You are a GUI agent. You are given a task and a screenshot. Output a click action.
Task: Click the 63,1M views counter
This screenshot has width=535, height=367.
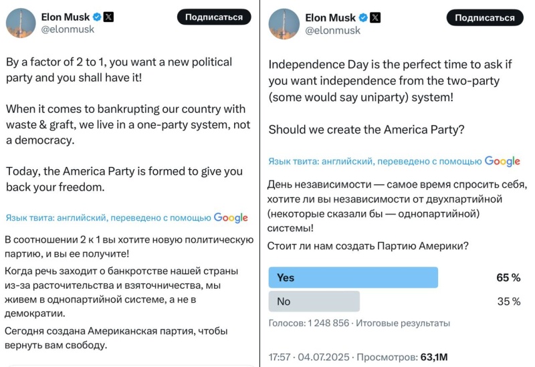coord(434,356)
